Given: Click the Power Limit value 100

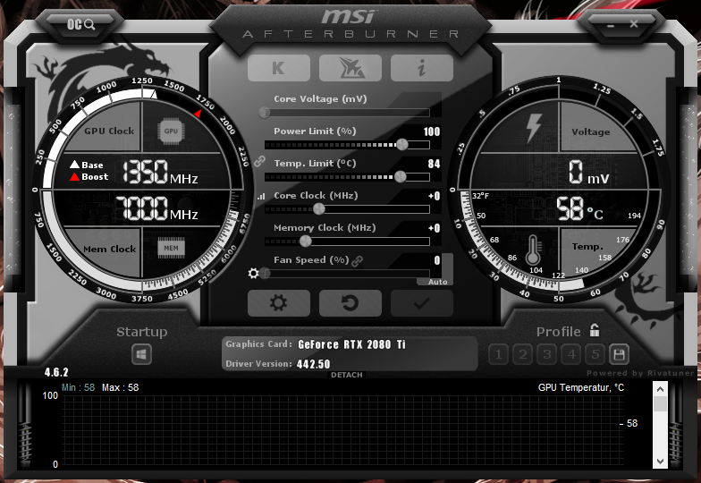Looking at the screenshot, I should [431, 131].
